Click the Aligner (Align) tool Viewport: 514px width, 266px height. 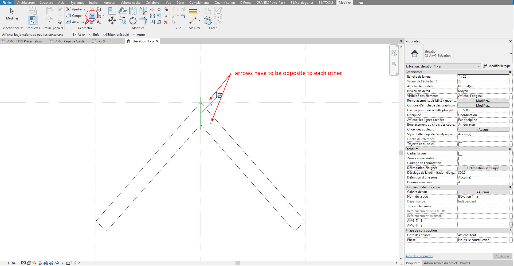tap(112, 11)
